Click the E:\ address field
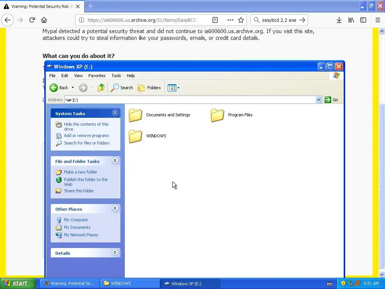 [x=190, y=100]
